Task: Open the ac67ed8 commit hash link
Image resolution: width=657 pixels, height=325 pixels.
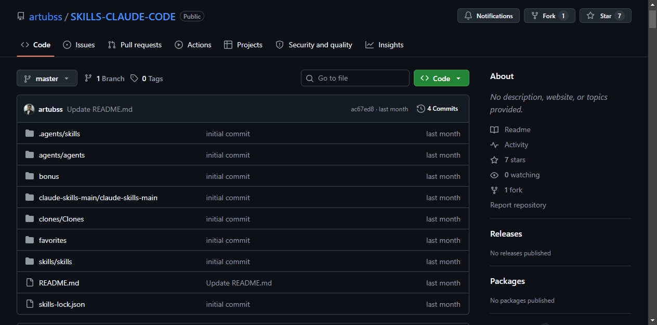Action: coord(362,109)
